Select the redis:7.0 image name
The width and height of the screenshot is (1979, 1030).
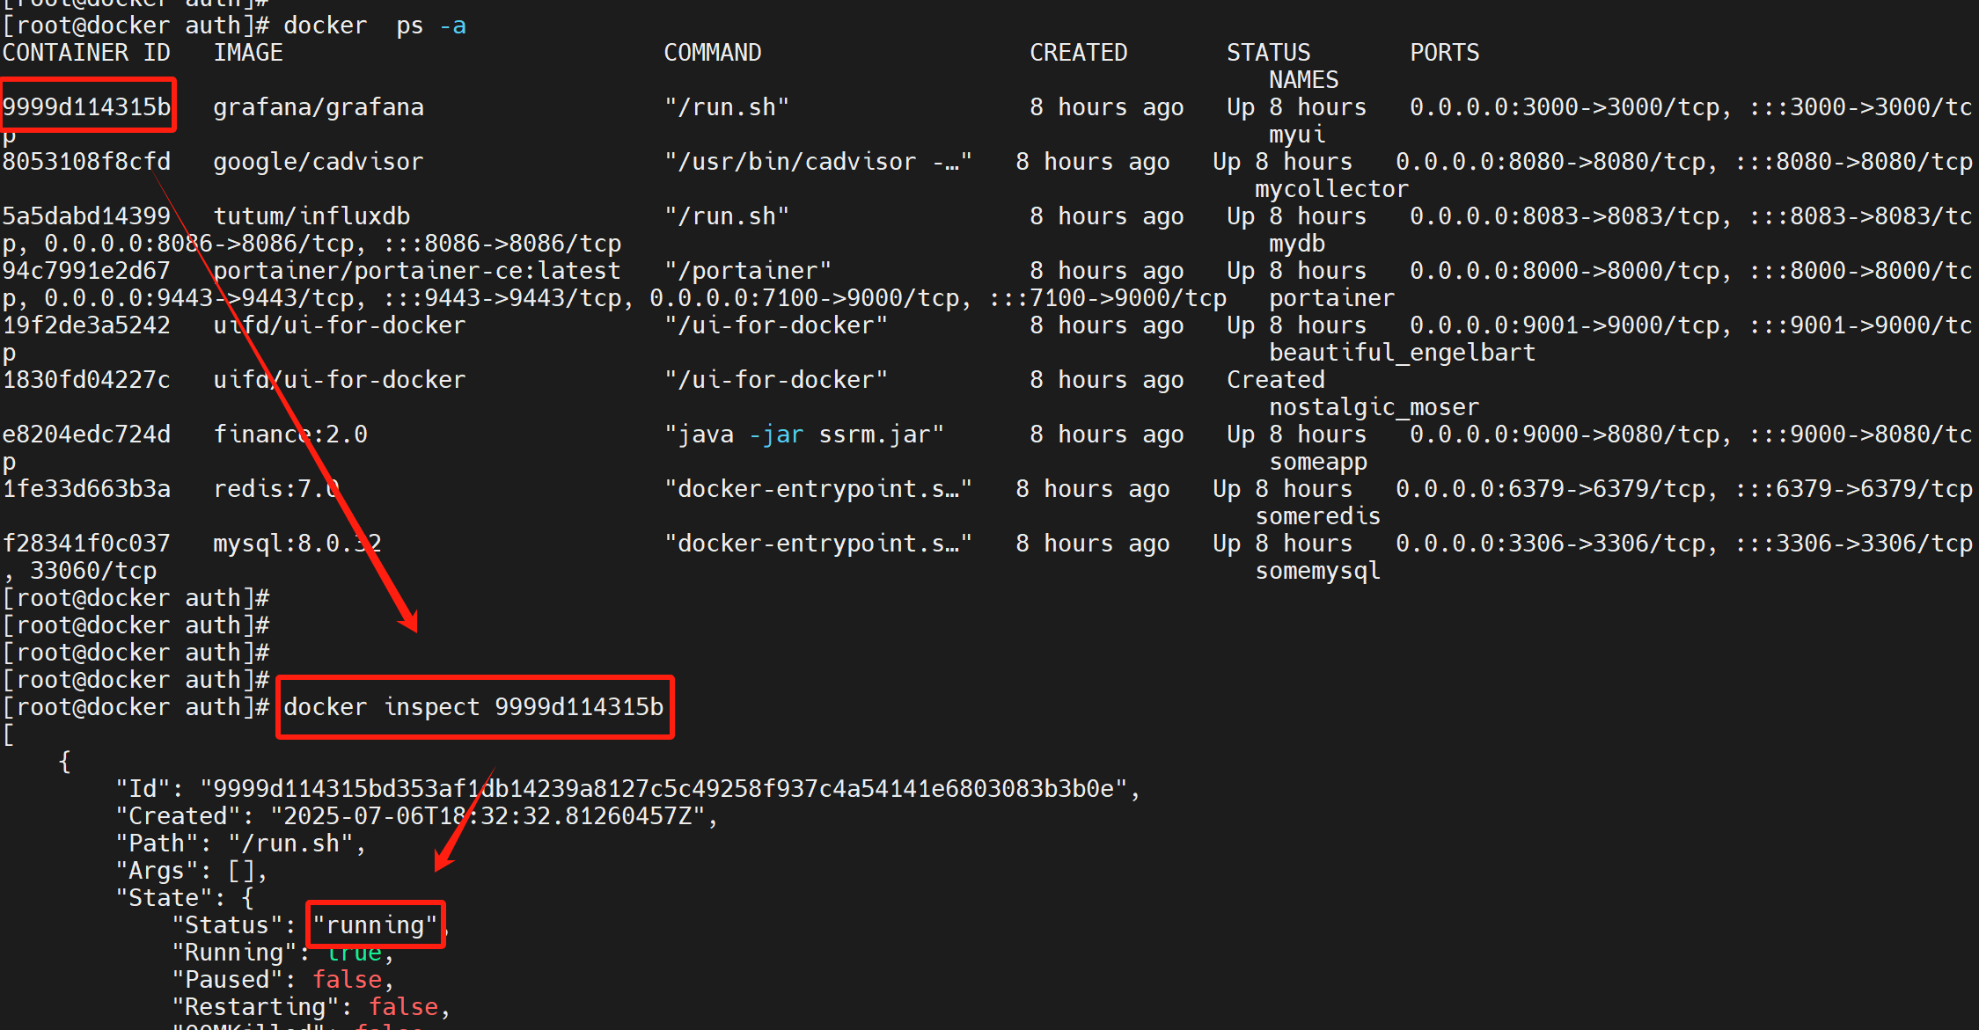276,488
